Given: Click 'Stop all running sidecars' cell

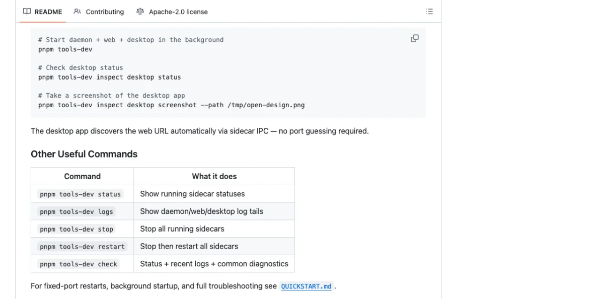Looking at the screenshot, I should [214, 229].
